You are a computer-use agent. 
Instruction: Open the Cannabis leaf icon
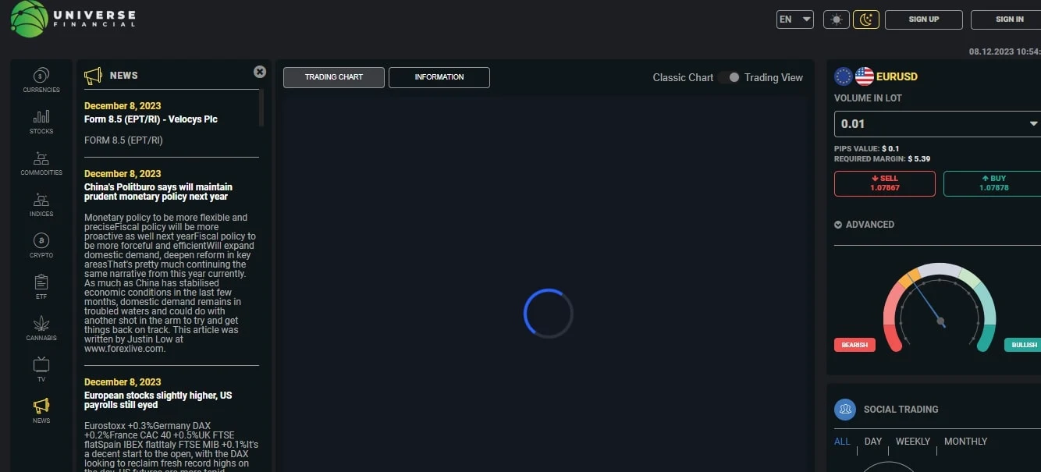[41, 324]
